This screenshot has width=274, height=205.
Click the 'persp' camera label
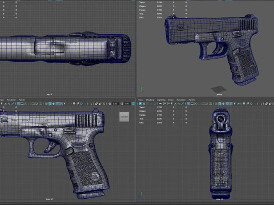(x=219, y=94)
